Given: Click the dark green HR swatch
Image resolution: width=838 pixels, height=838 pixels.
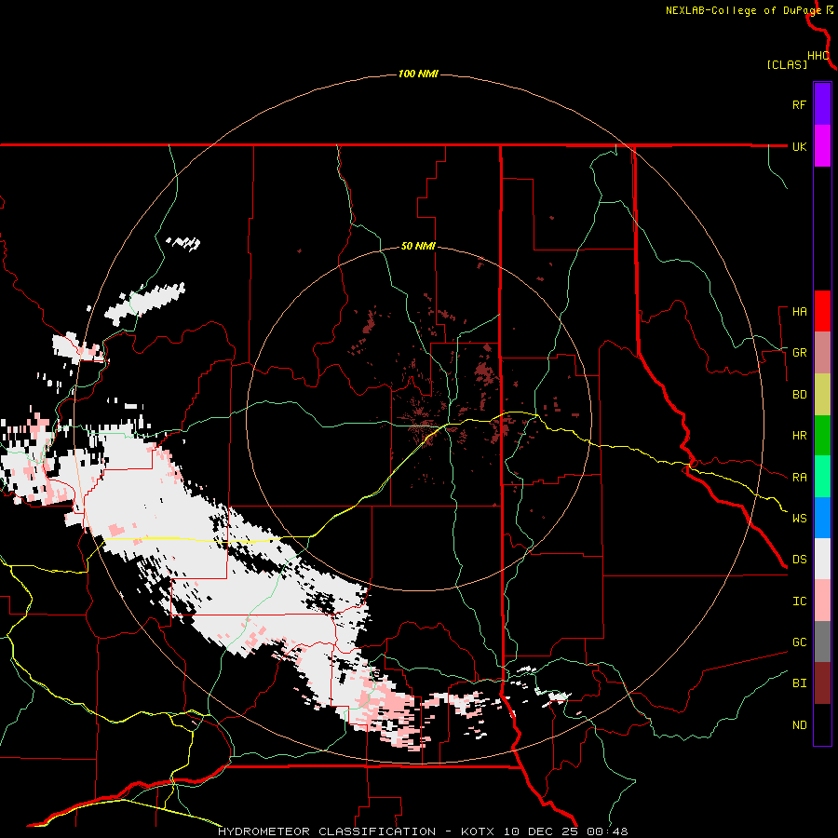Looking at the screenshot, I should tap(822, 435).
